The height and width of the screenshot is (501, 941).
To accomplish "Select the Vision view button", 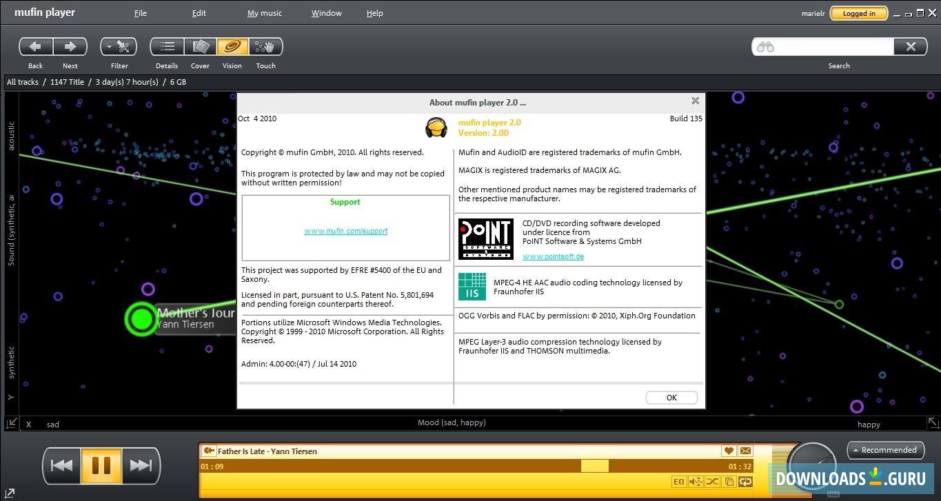I will pos(232,47).
